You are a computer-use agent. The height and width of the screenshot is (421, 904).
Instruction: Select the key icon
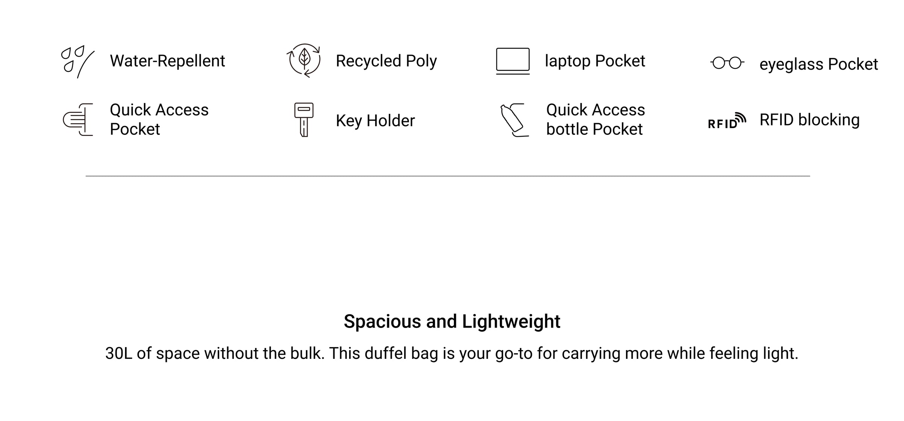(x=304, y=119)
